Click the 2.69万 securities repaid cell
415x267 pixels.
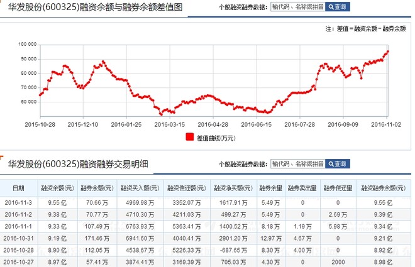[x=338, y=214]
